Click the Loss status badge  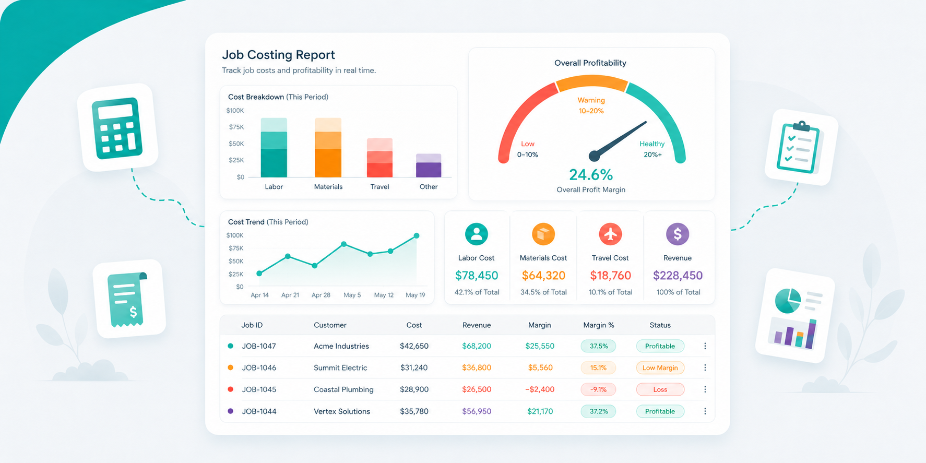click(660, 389)
